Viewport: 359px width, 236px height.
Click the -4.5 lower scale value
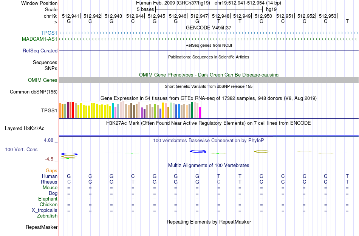coord(49,159)
